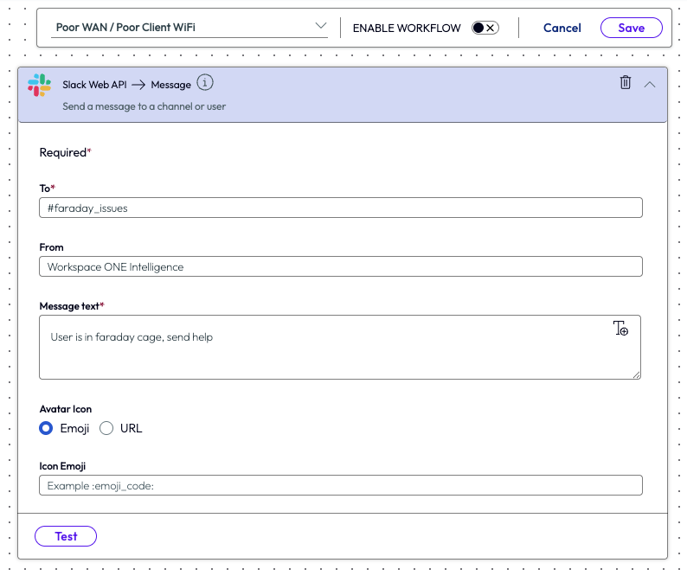Cancel the workflow edits
Screen dimensions: 687x582
[562, 28]
